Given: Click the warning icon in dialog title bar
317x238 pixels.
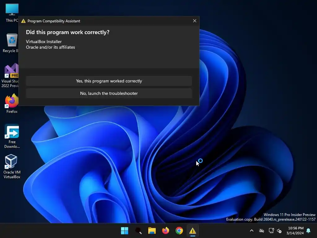Looking at the screenshot, I should (24, 21).
